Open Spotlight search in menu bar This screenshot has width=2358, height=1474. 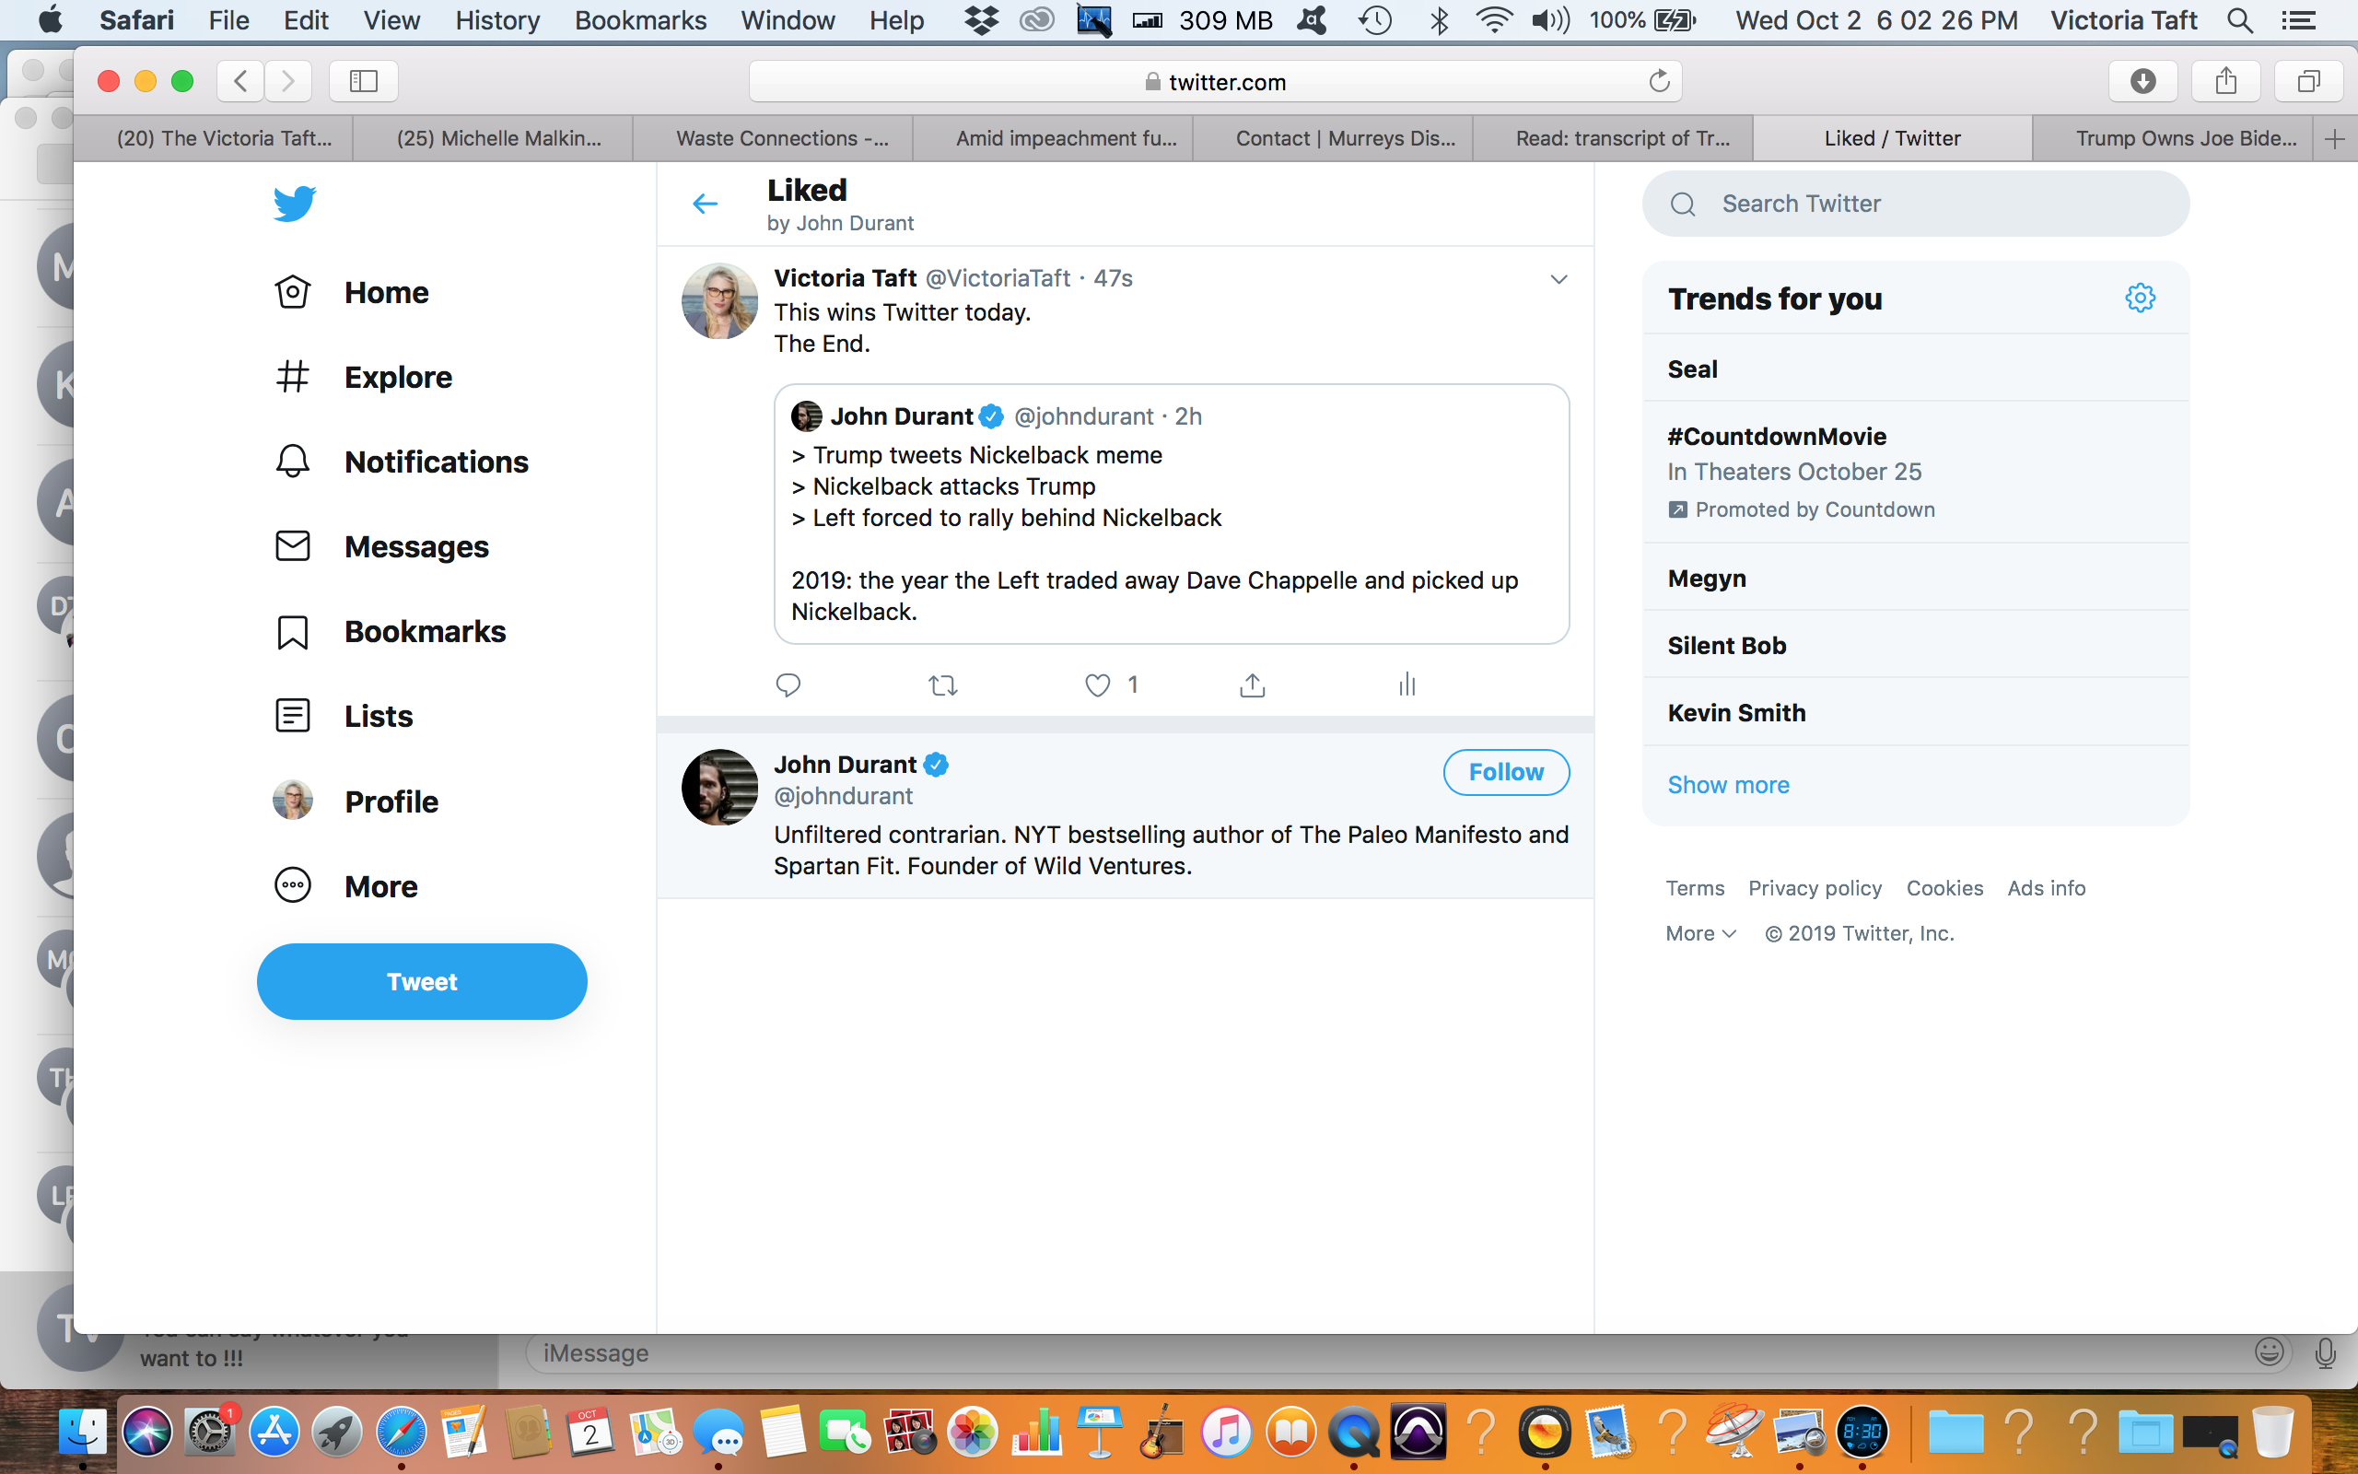click(x=2240, y=19)
